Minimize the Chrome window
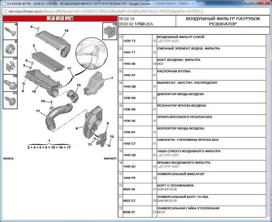The image size is (272, 222). (248, 2)
